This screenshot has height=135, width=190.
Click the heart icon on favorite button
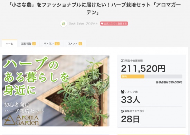point(102,24)
